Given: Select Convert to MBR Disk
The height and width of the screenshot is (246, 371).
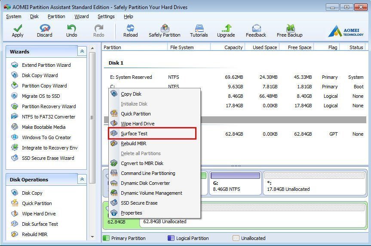Looking at the screenshot, I should click(x=154, y=163).
